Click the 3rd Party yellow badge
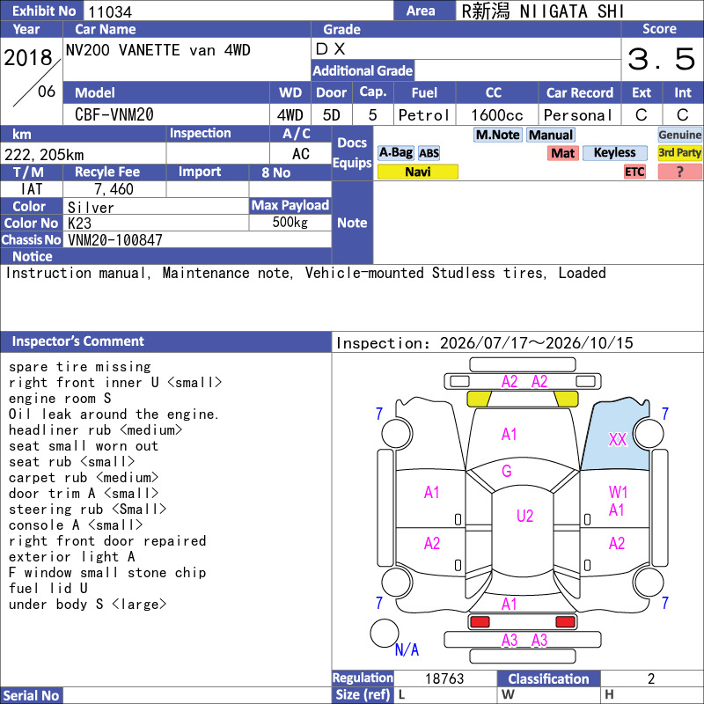The image size is (704, 704). [x=679, y=152]
